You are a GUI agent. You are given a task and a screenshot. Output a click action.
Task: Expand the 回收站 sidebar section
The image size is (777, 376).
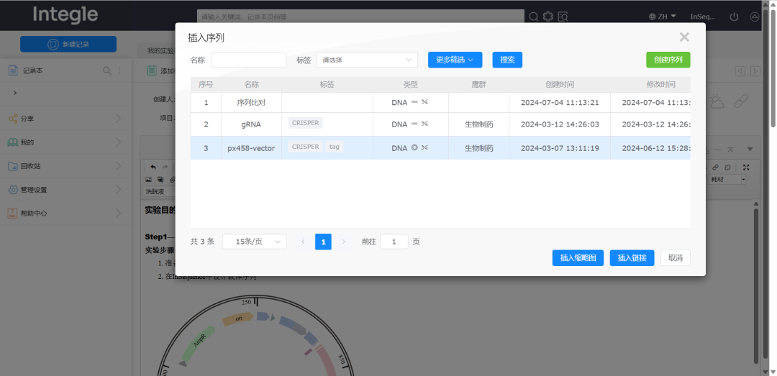tap(119, 166)
